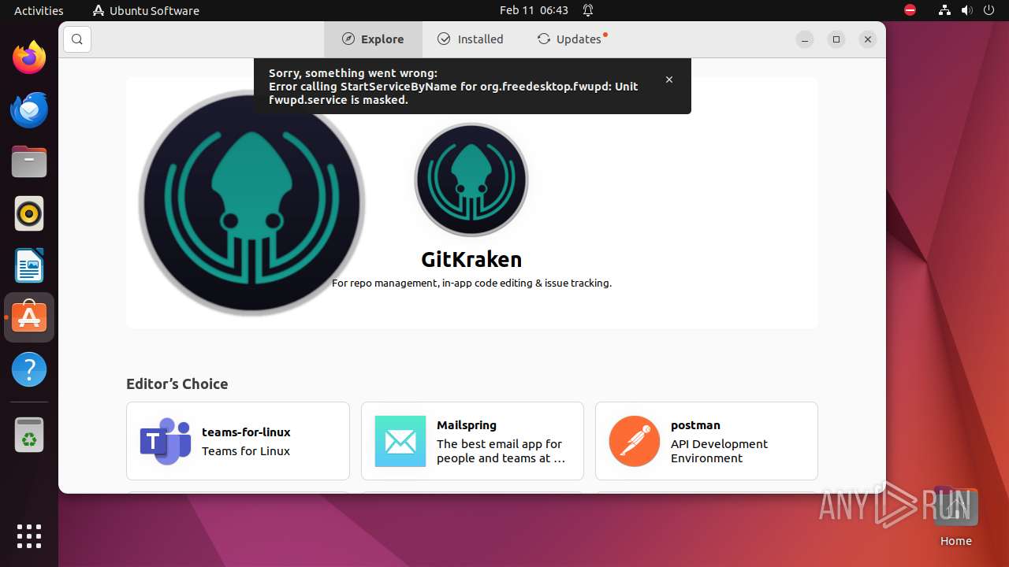Click the GitKraken title text
The width and height of the screenshot is (1009, 567).
471,259
